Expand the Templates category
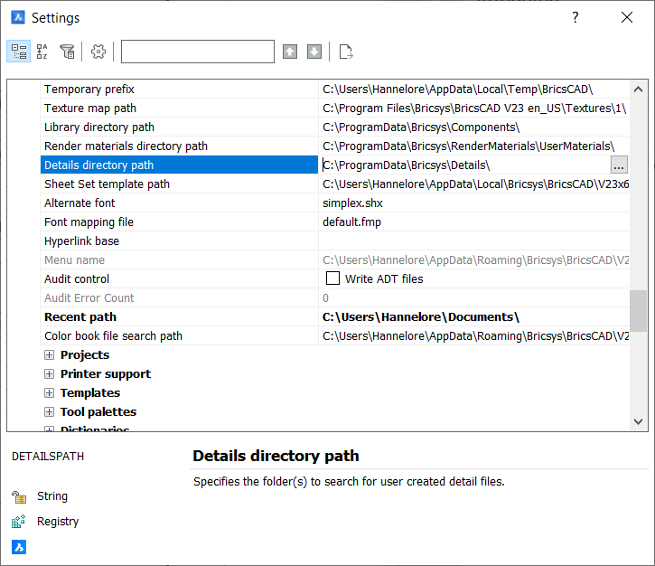655x566 pixels. point(50,393)
